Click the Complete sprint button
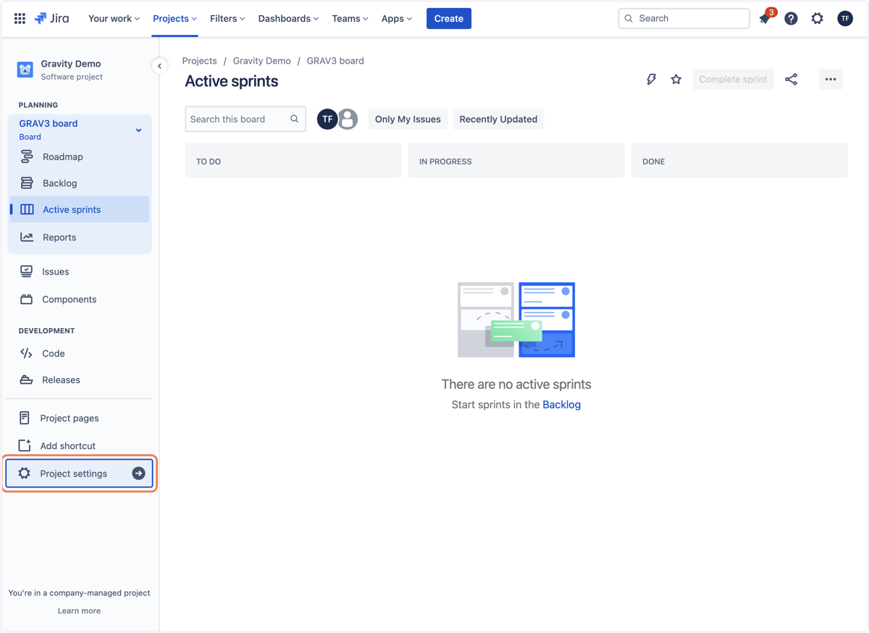The height and width of the screenshot is (633, 869). click(733, 79)
